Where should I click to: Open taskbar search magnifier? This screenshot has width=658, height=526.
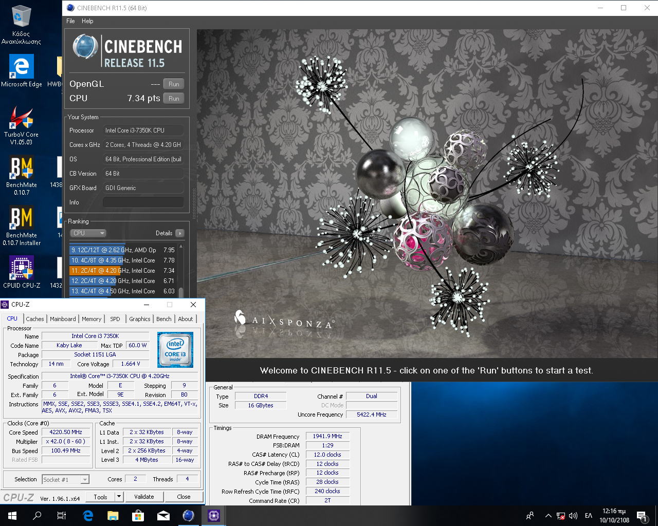point(37,516)
